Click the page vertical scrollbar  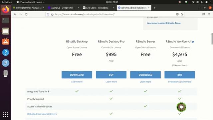(212, 39)
